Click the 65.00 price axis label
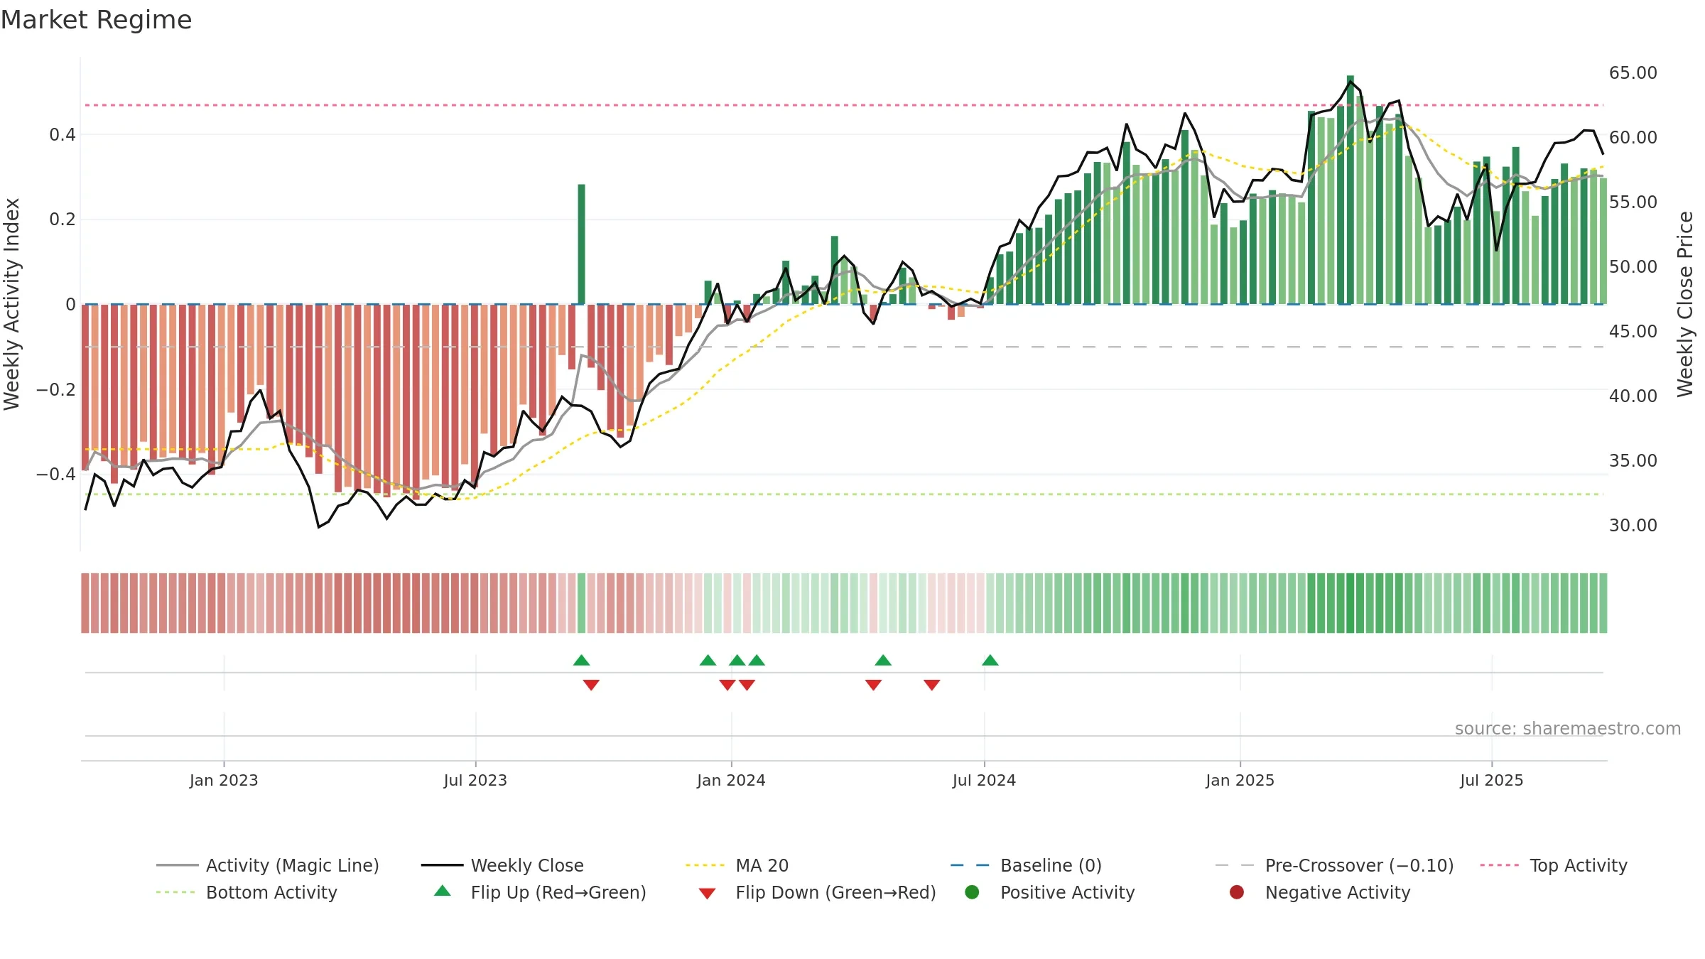The height and width of the screenshot is (959, 1705). [1633, 73]
